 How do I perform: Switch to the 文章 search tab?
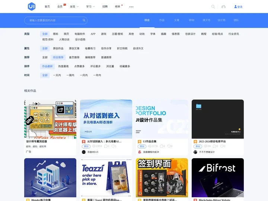[177, 20]
